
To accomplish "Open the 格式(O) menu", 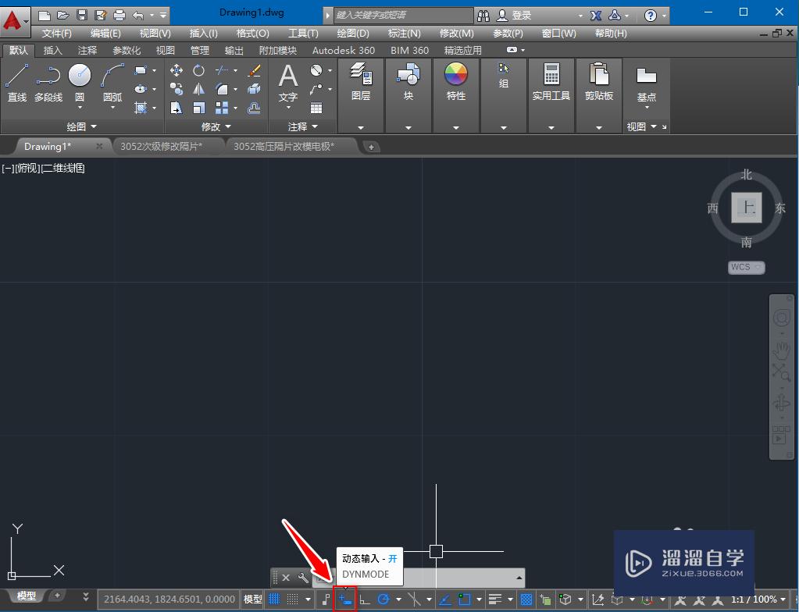I will click(x=251, y=33).
